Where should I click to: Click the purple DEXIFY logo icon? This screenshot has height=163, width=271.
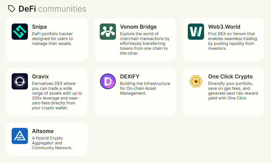click(108, 81)
